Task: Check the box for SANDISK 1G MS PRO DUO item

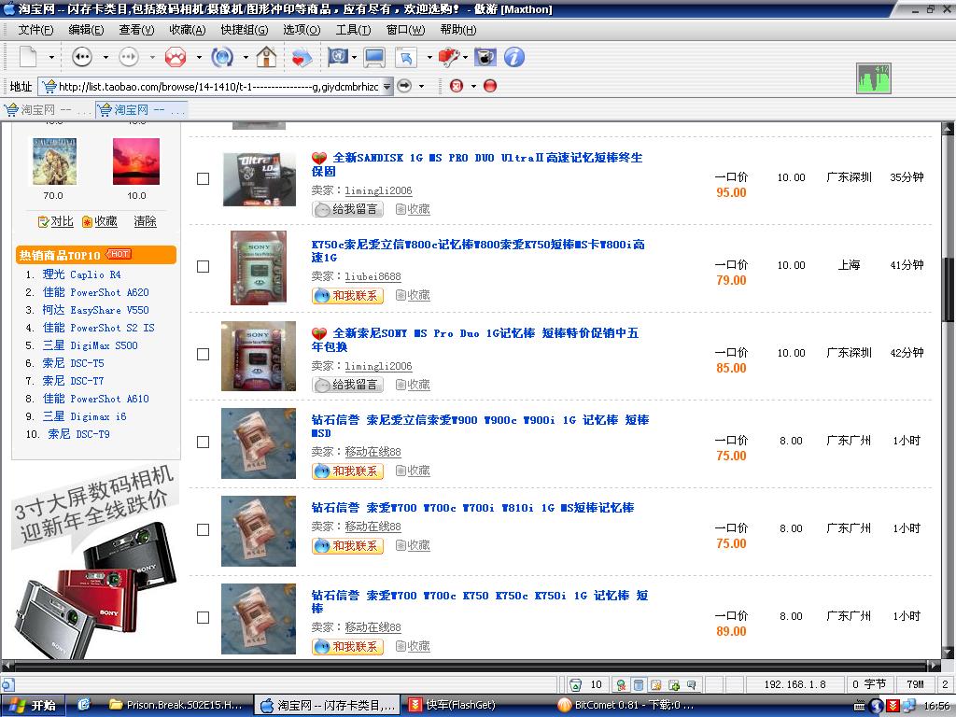Action: pos(203,178)
